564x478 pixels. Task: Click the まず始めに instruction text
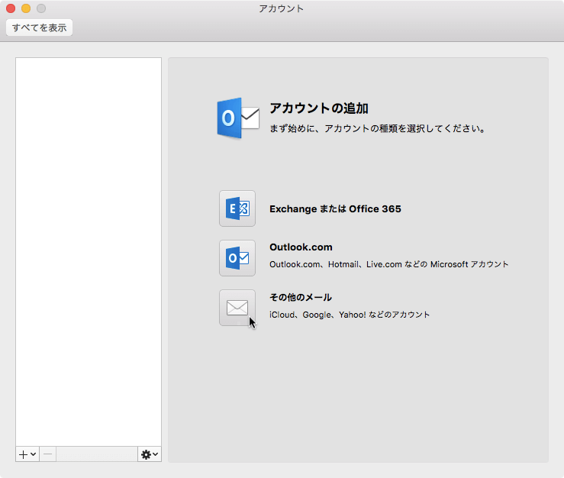click(377, 128)
